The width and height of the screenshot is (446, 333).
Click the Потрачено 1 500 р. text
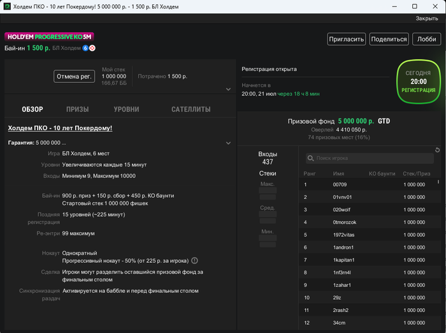pos(162,77)
